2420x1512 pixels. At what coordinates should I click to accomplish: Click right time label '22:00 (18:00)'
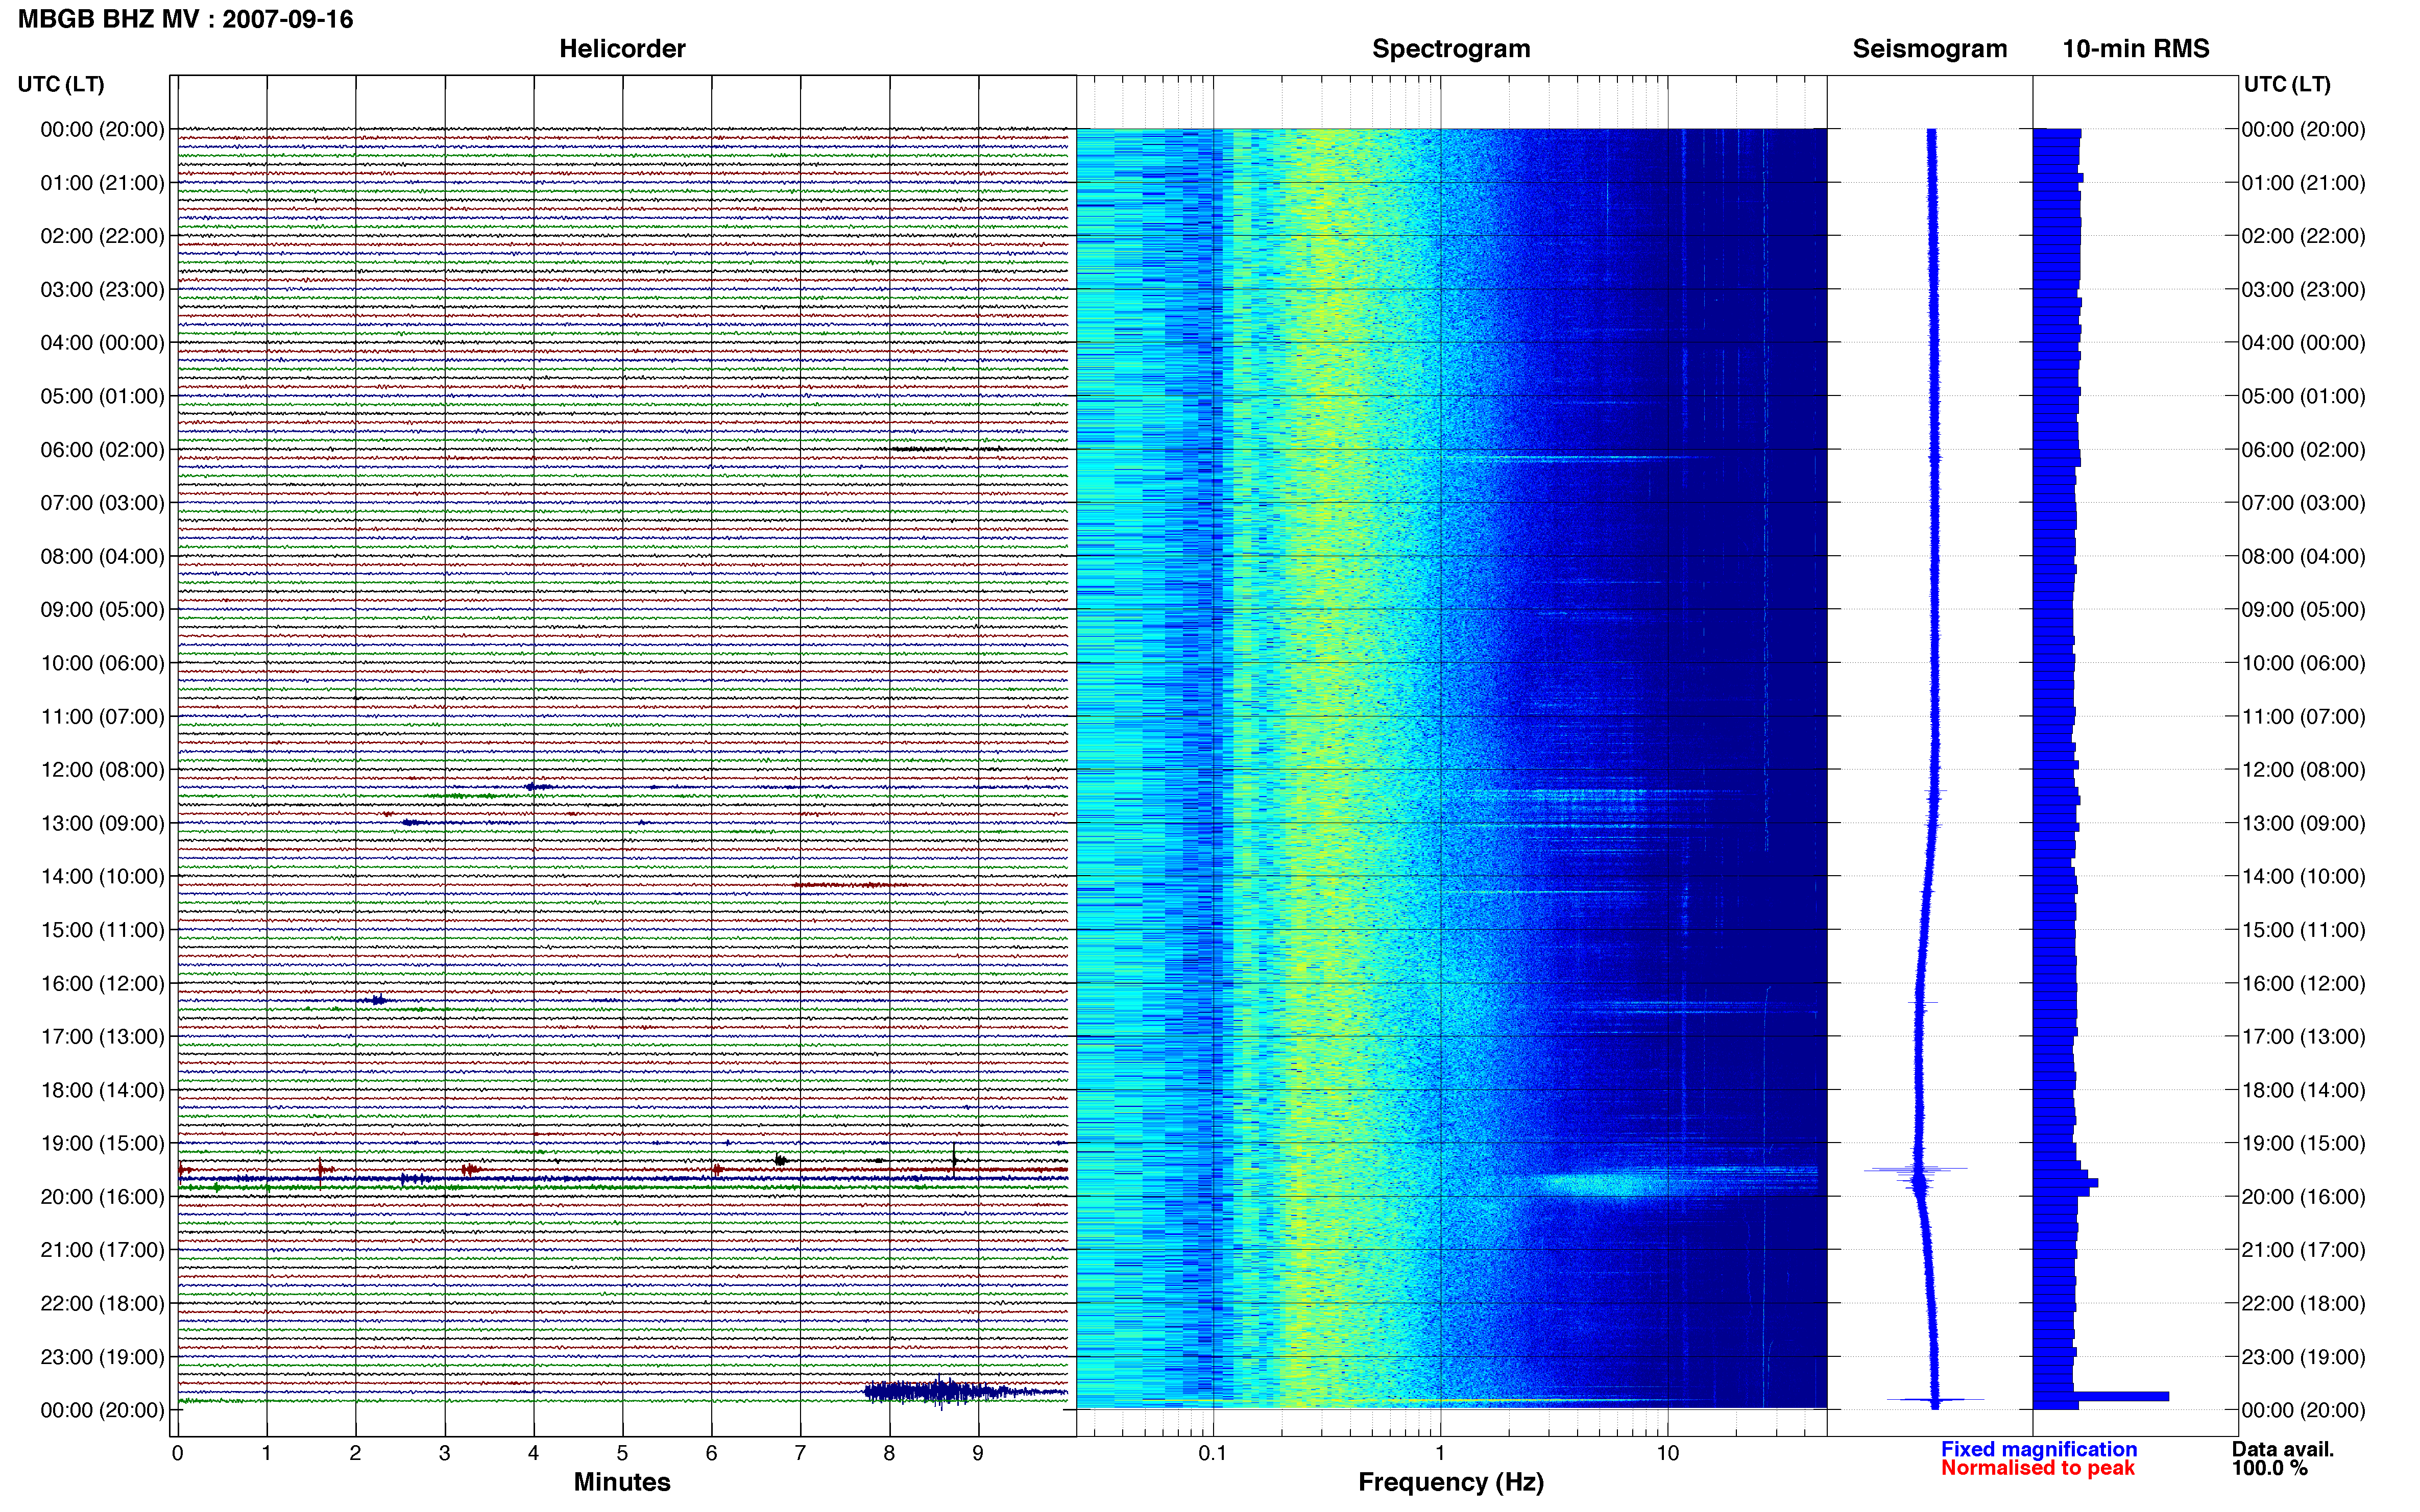2303,1303
